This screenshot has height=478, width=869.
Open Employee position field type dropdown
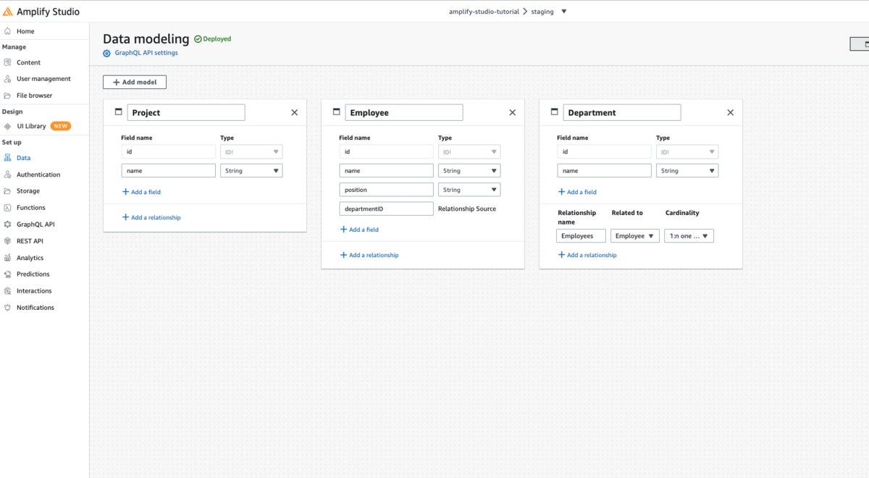point(469,190)
